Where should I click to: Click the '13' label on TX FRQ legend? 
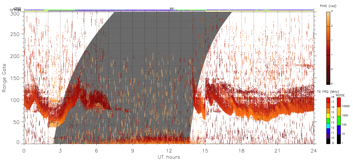pyautogui.click(x=332, y=122)
